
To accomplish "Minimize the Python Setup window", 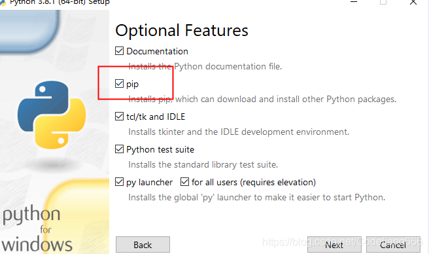I will (354, 2).
